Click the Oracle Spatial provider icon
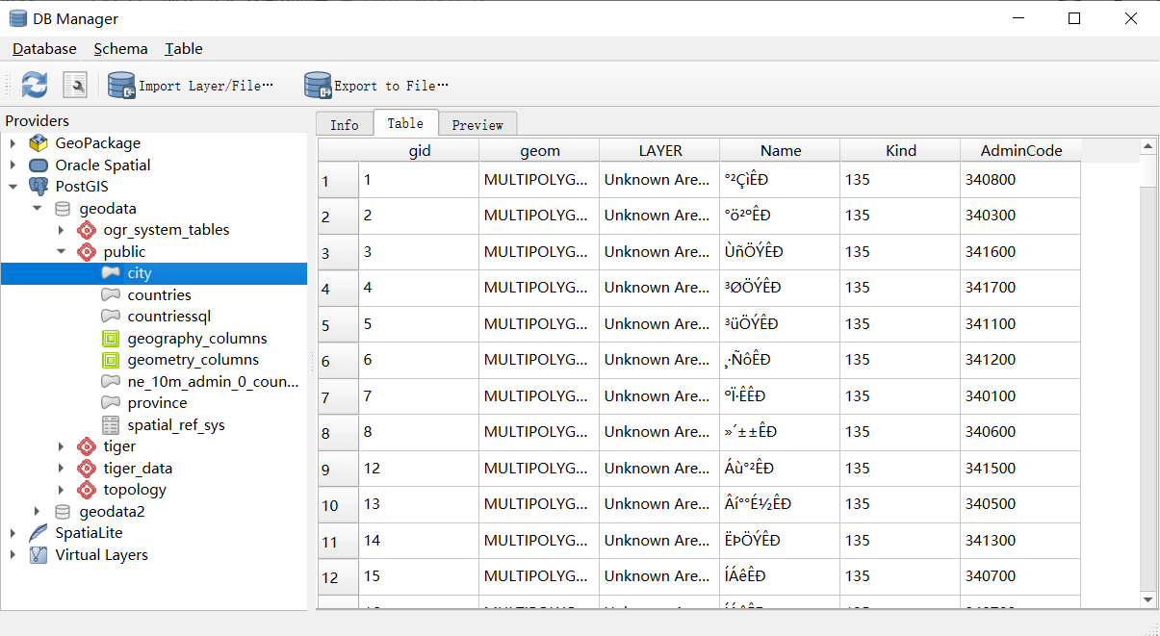This screenshot has width=1160, height=636. (x=38, y=165)
